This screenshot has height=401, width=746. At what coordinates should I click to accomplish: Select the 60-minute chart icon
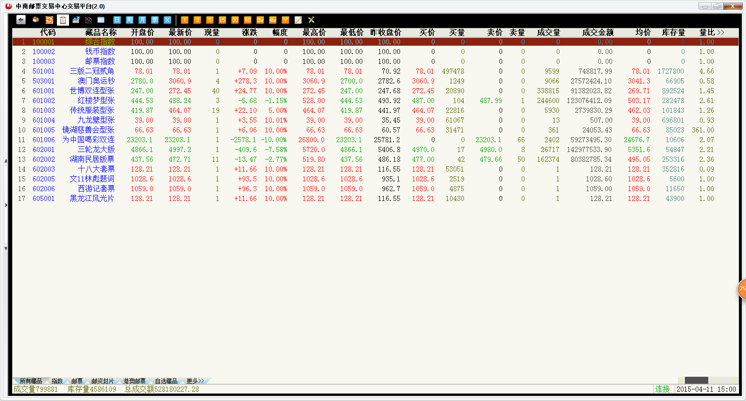[248, 20]
